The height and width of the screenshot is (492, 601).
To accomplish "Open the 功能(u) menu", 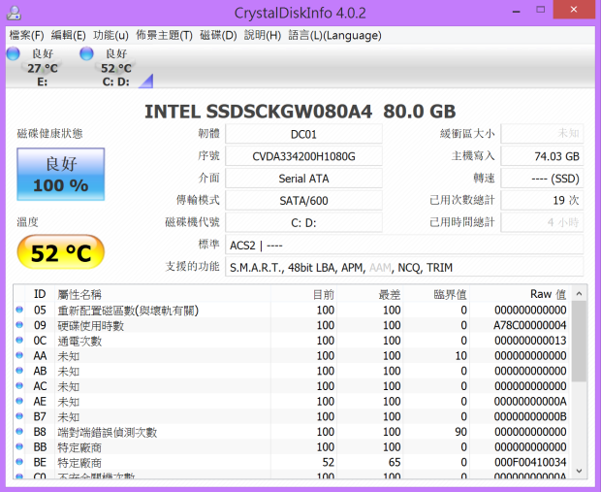I will [x=111, y=35].
